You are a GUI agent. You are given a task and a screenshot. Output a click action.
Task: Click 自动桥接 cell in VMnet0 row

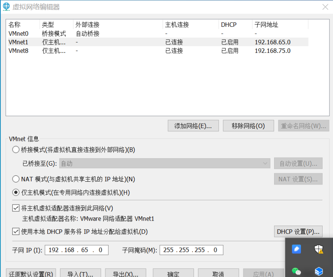click(87, 34)
